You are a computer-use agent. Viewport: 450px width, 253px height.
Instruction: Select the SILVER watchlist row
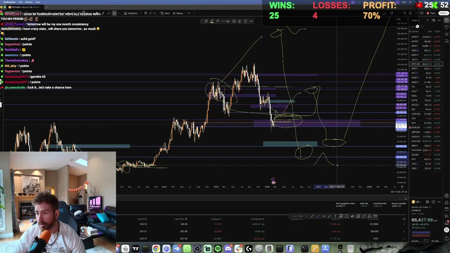[x=426, y=155]
